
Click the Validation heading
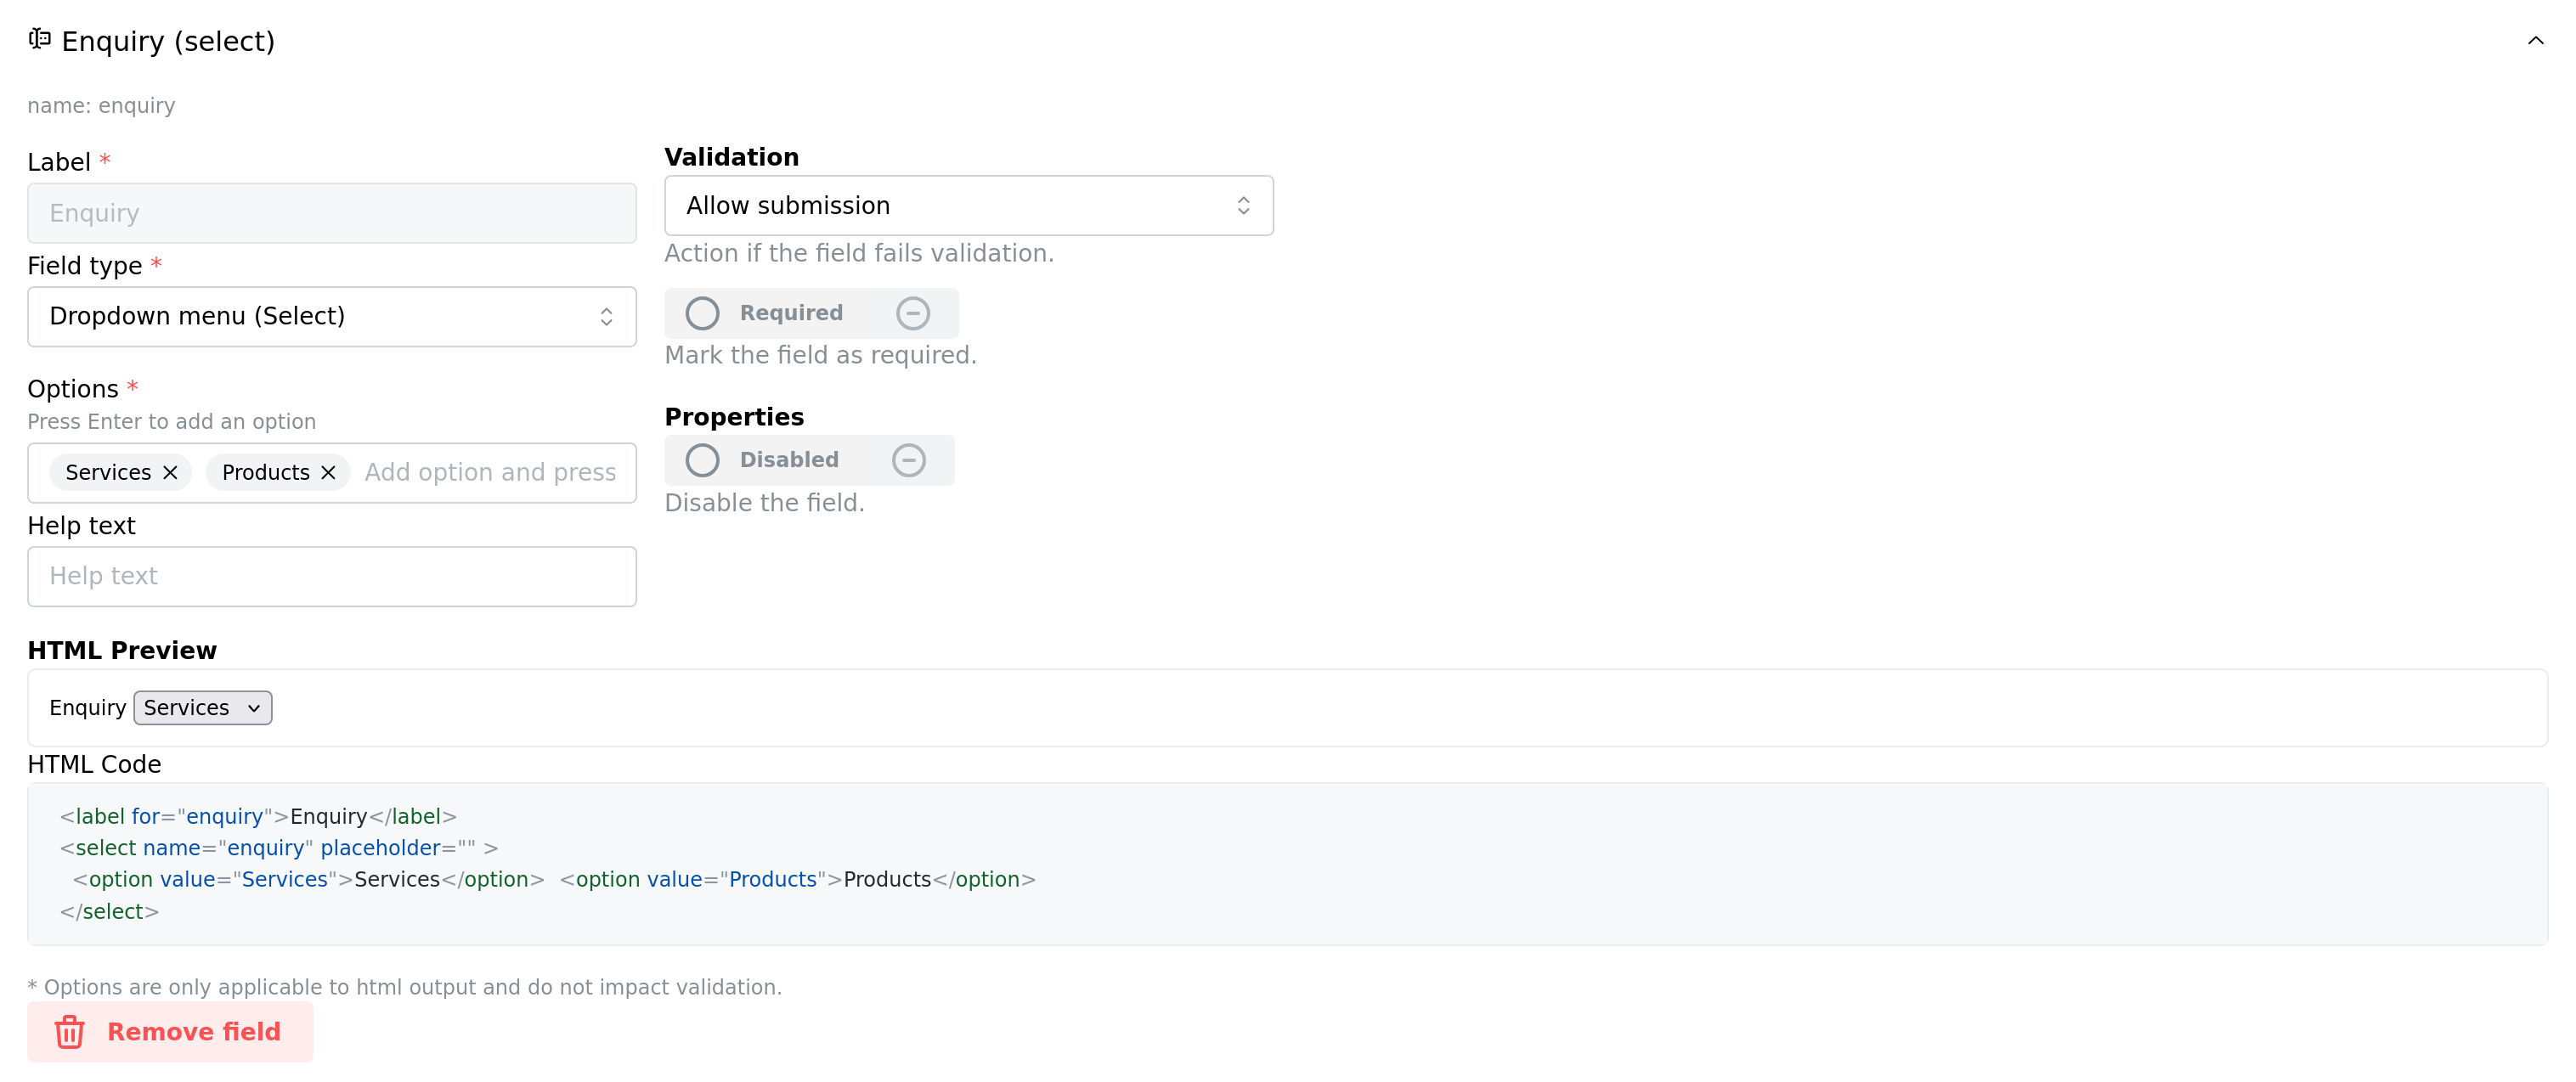(x=731, y=158)
